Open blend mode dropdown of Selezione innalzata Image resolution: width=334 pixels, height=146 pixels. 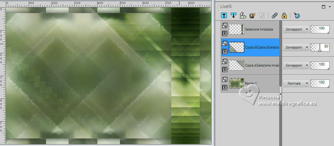pos(296,29)
